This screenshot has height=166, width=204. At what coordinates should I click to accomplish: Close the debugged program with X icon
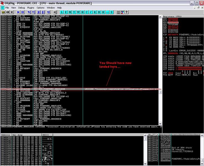[x=12, y=12]
